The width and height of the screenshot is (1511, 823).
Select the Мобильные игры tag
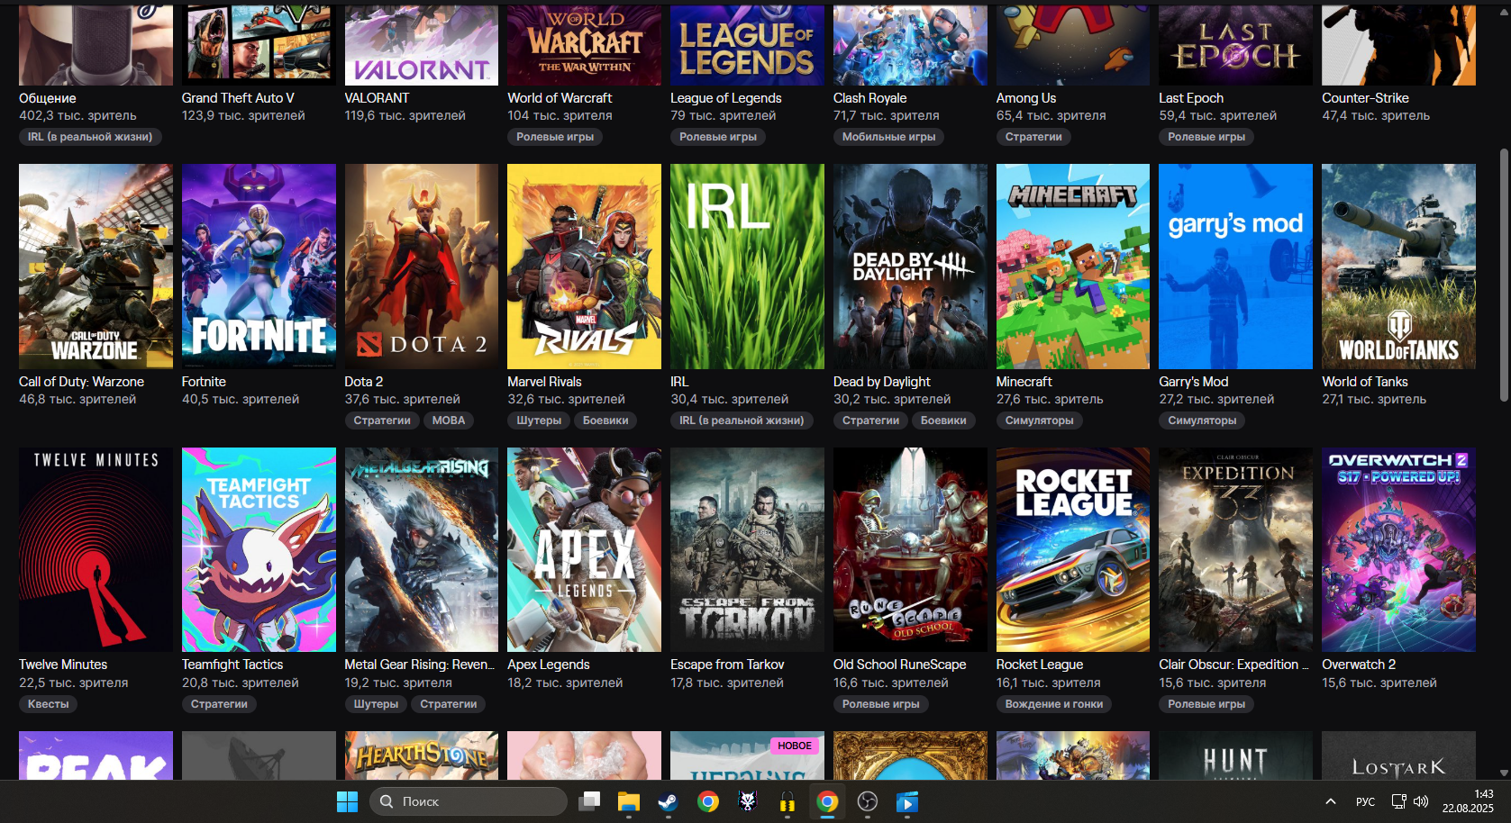pyautogui.click(x=889, y=137)
